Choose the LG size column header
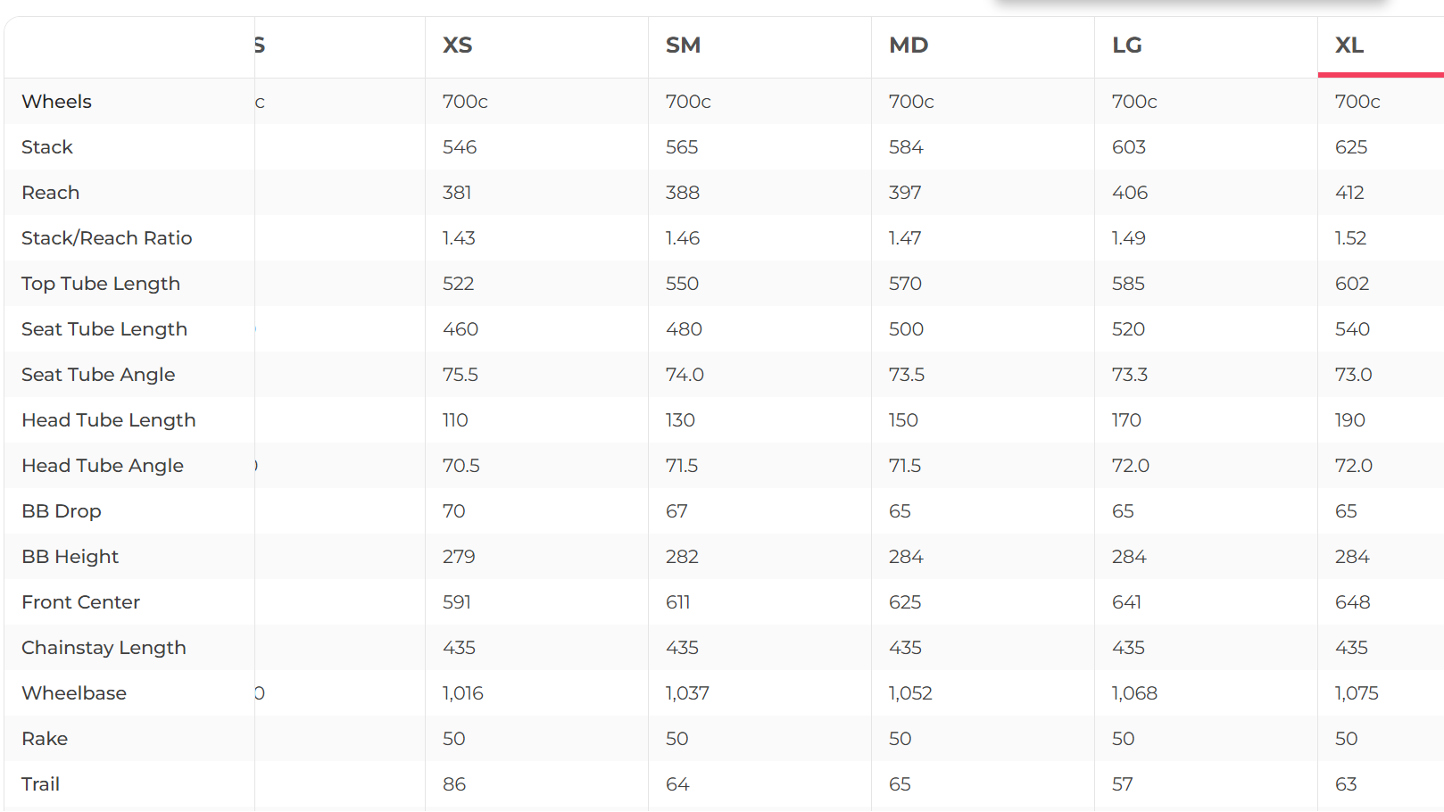This screenshot has width=1444, height=812. tap(1126, 46)
